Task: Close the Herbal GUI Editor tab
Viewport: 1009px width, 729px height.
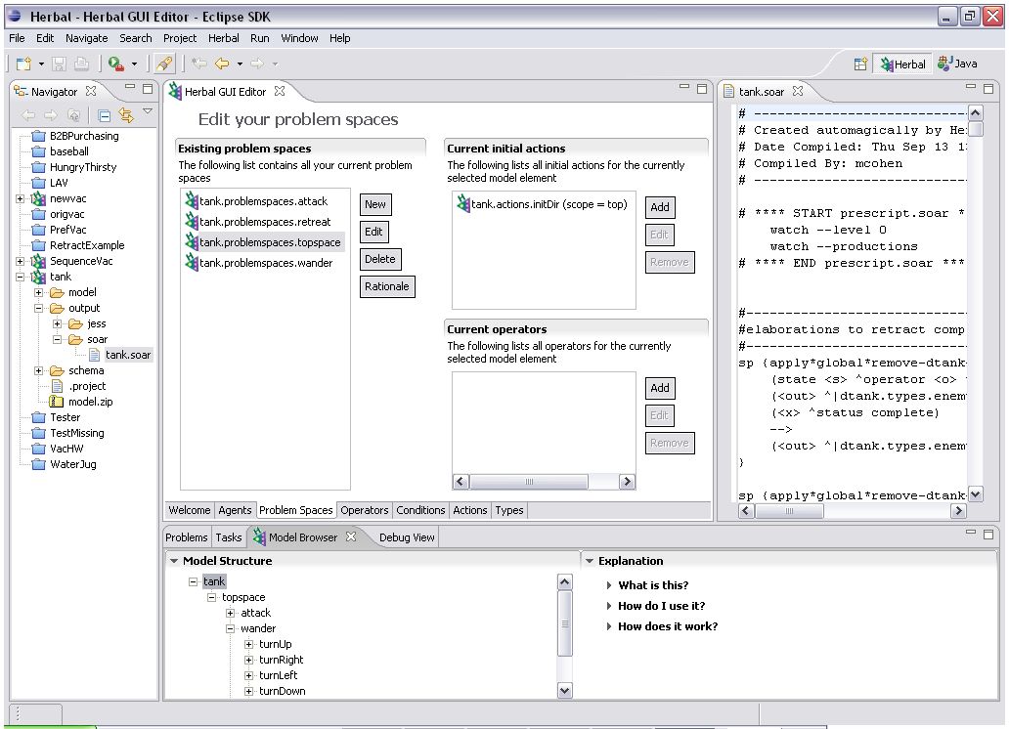Action: point(280,91)
